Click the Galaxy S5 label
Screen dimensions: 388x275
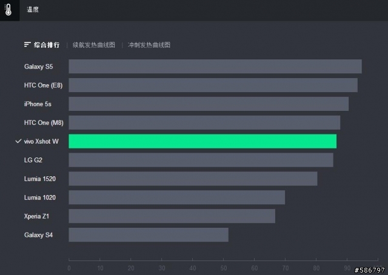(39, 67)
